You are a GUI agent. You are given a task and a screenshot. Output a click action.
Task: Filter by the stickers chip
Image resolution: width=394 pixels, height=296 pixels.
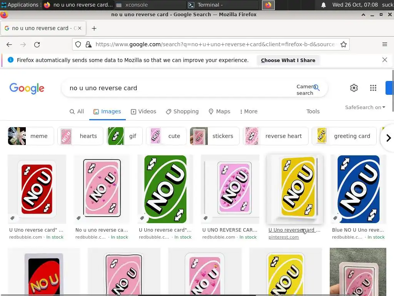click(x=215, y=136)
